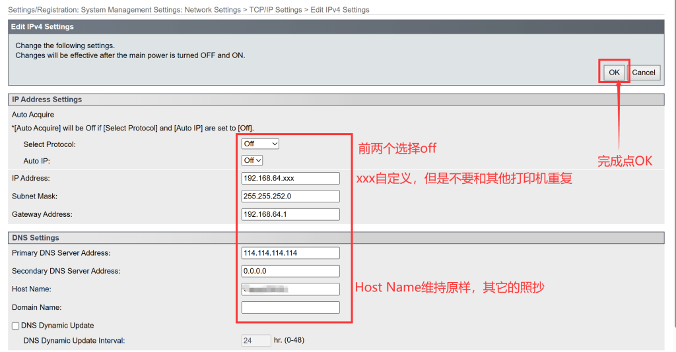The image size is (676, 352).
Task: Focus the Subnet Mask field
Action: [290, 196]
